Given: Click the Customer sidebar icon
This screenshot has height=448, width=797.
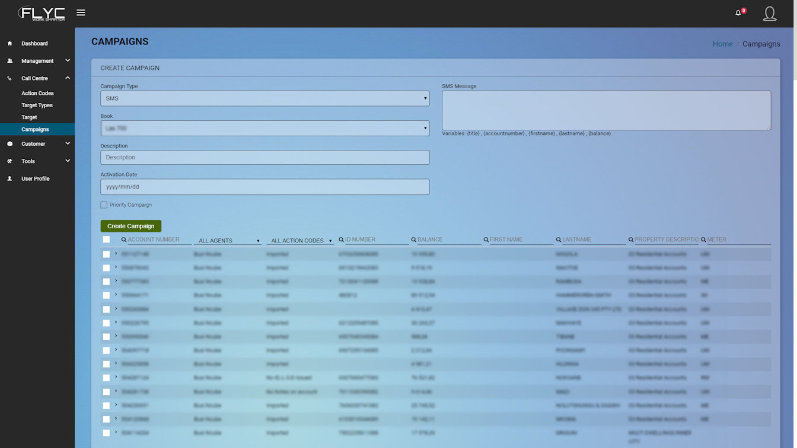Looking at the screenshot, I should (x=9, y=143).
